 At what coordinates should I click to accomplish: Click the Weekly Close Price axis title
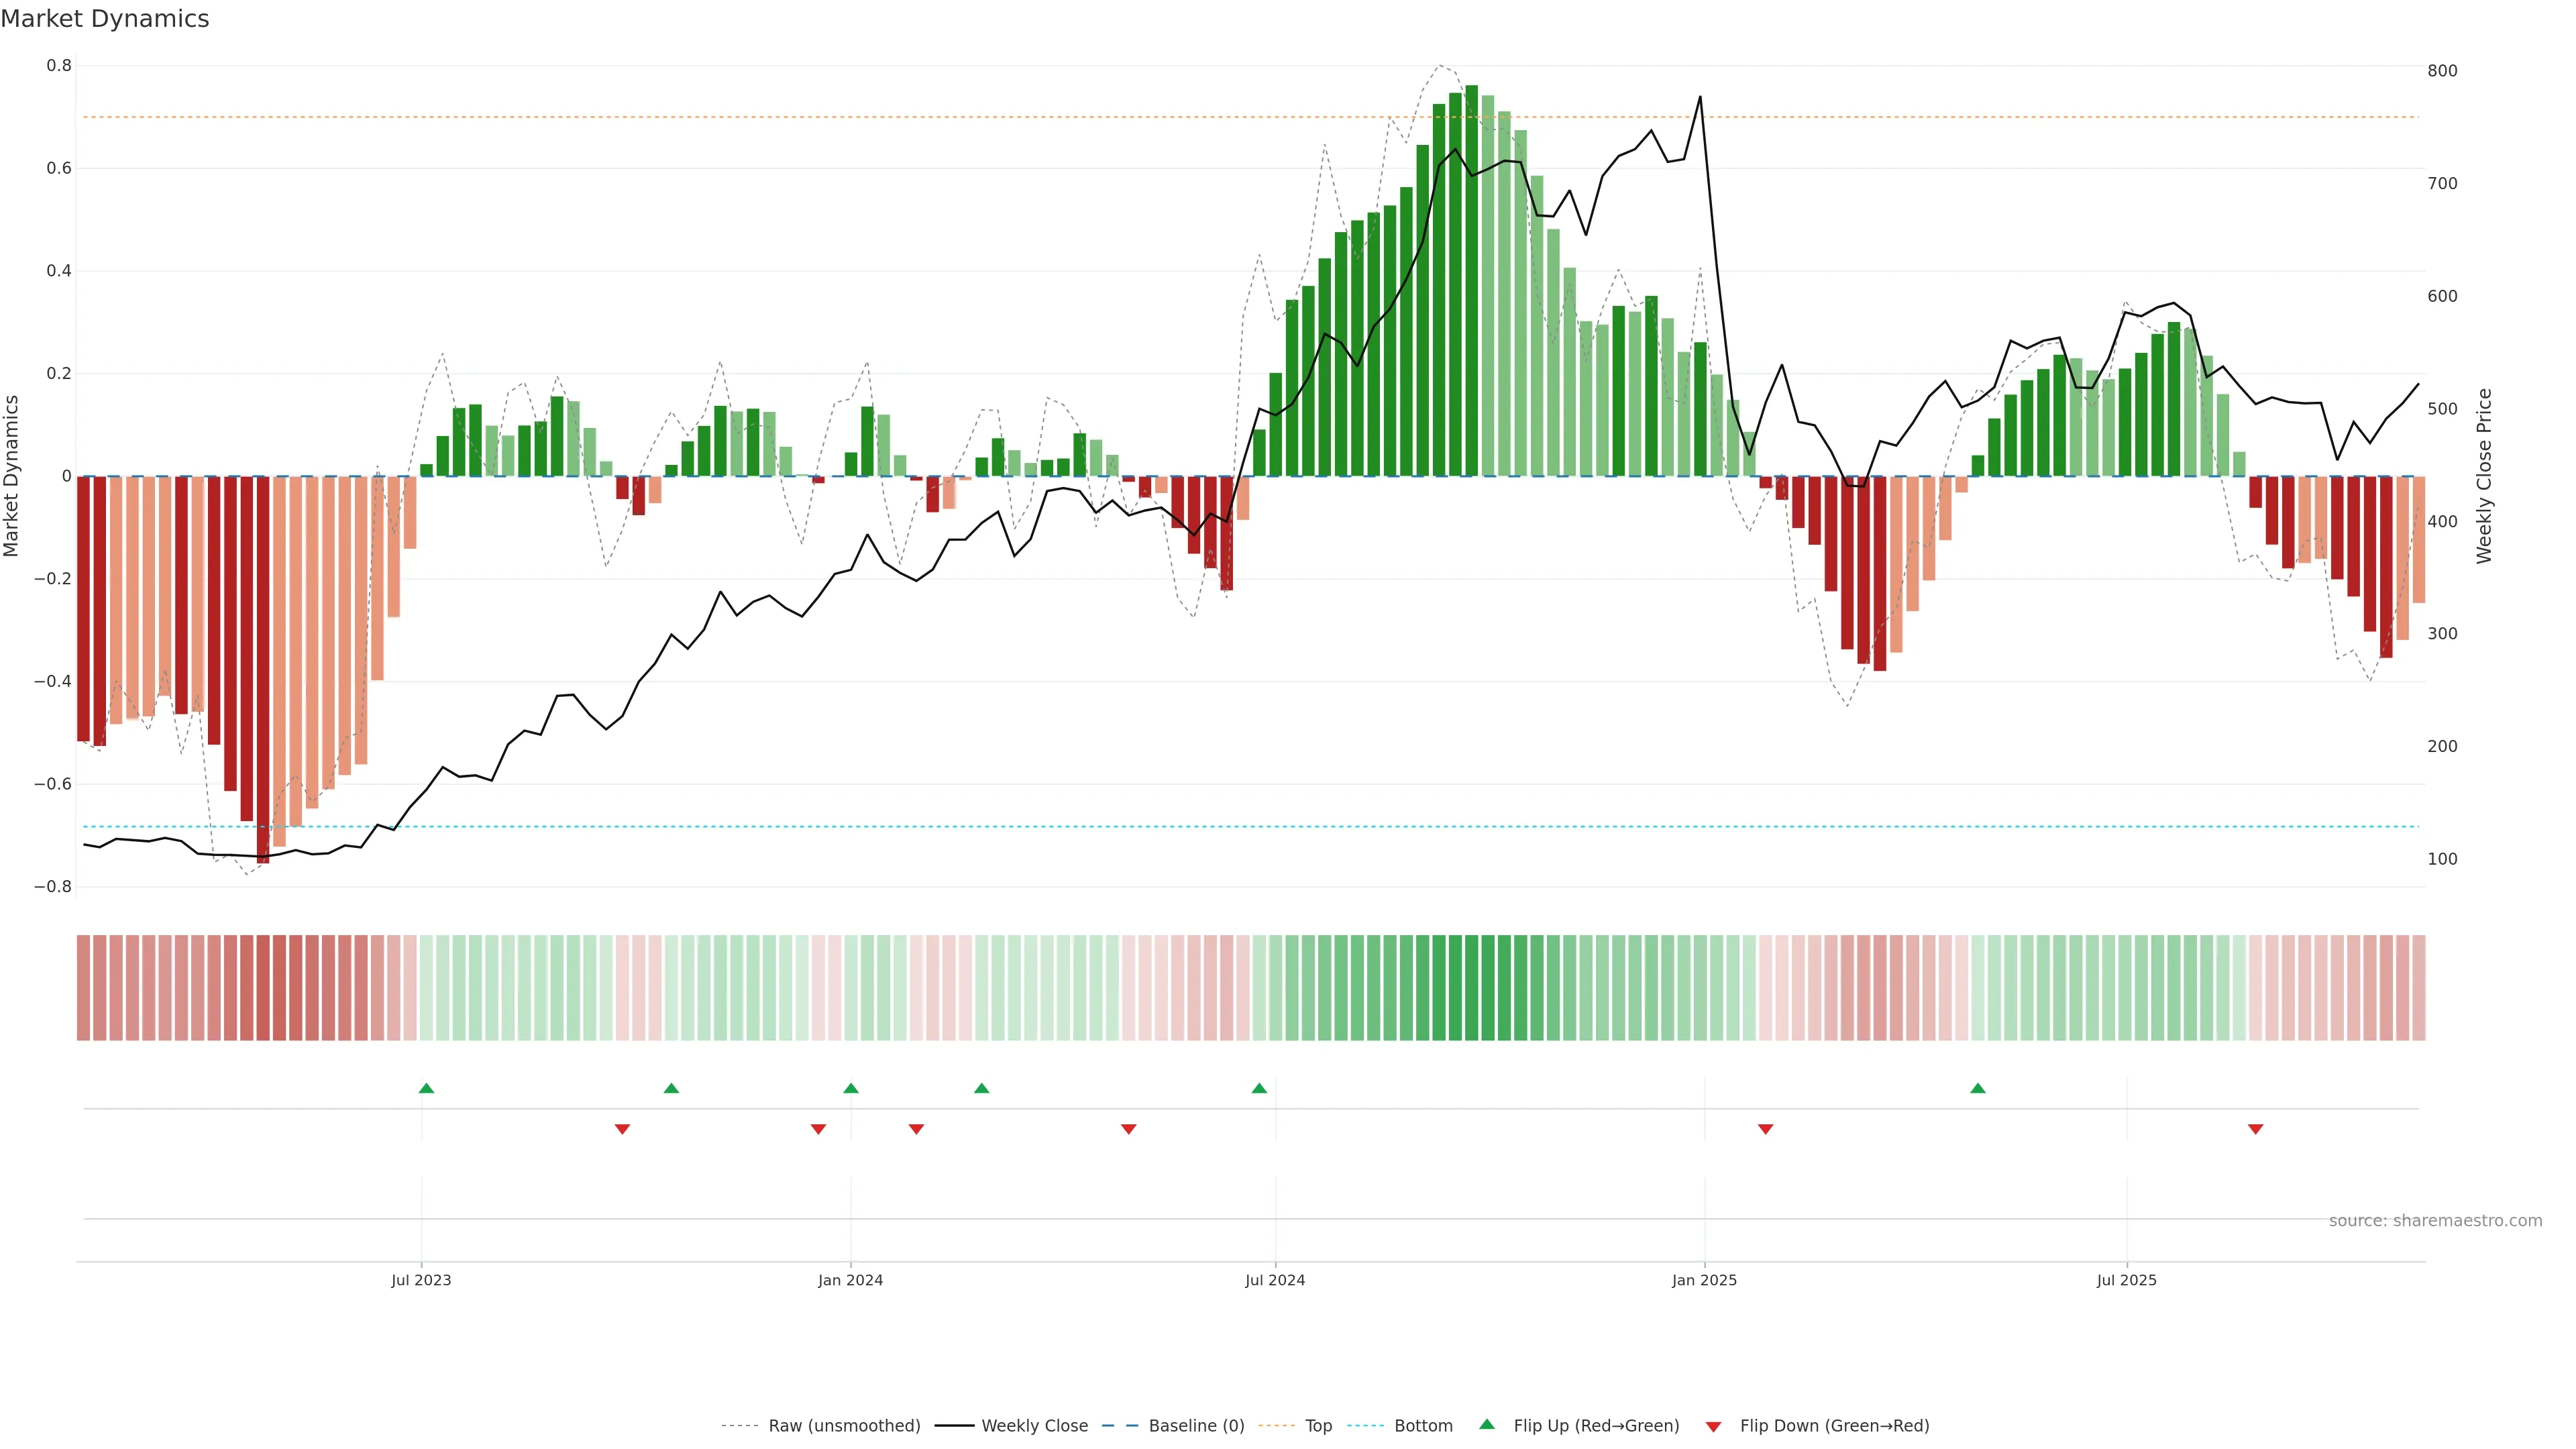2484,476
